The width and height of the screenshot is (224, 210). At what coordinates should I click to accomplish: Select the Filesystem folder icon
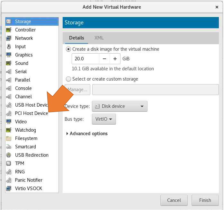click(9, 138)
